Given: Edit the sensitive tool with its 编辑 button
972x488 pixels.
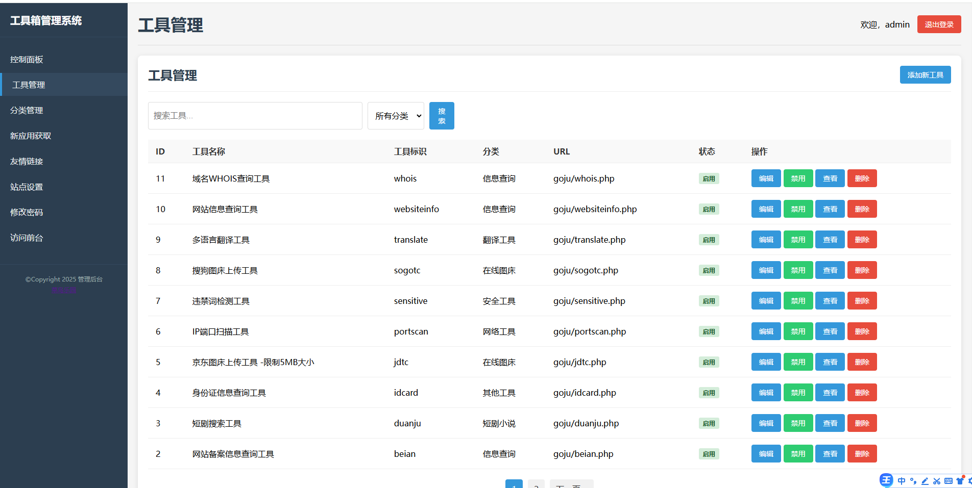Looking at the screenshot, I should click(766, 300).
